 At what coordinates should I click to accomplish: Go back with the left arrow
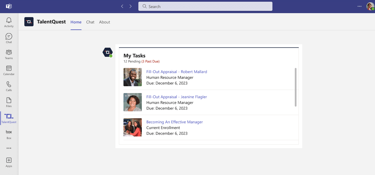tap(122, 6)
